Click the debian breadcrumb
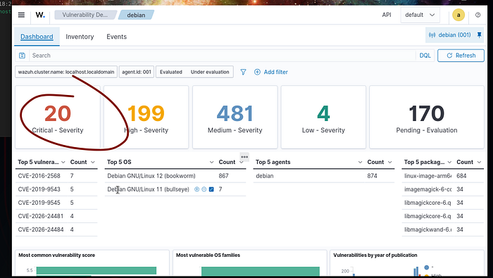 pos(136,15)
